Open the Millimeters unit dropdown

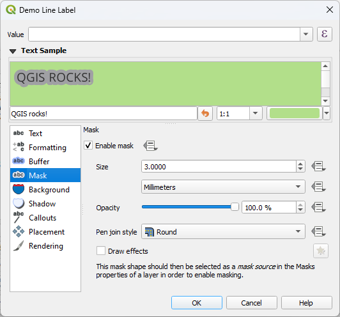[x=223, y=187]
